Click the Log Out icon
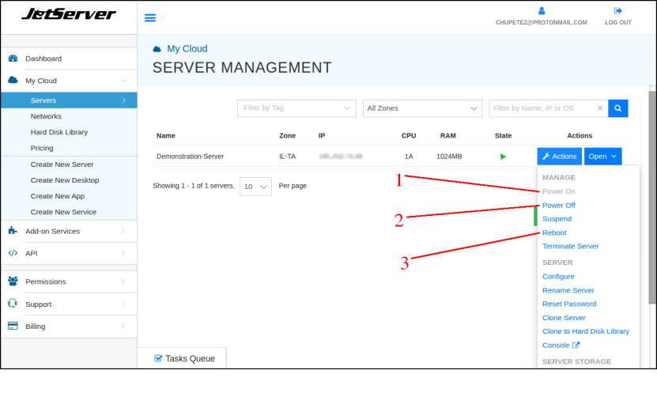Image resolution: width=657 pixels, height=393 pixels. (x=617, y=11)
